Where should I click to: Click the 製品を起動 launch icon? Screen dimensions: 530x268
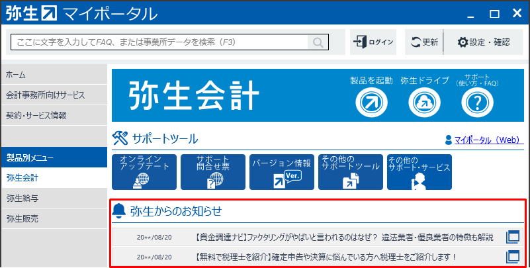[371, 101]
